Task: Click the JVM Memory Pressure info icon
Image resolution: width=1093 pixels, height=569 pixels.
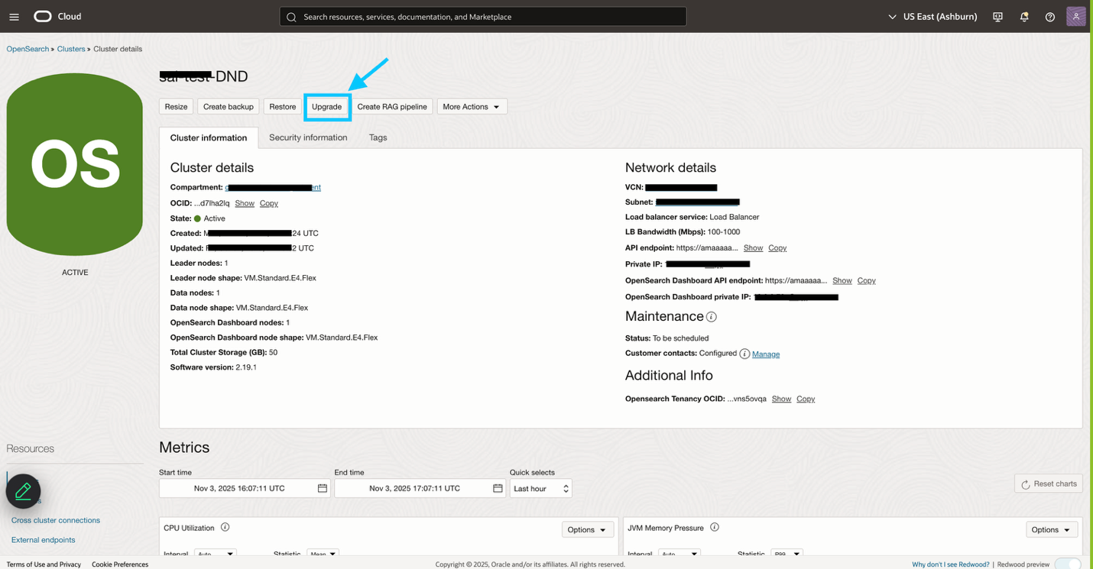Action: click(715, 526)
